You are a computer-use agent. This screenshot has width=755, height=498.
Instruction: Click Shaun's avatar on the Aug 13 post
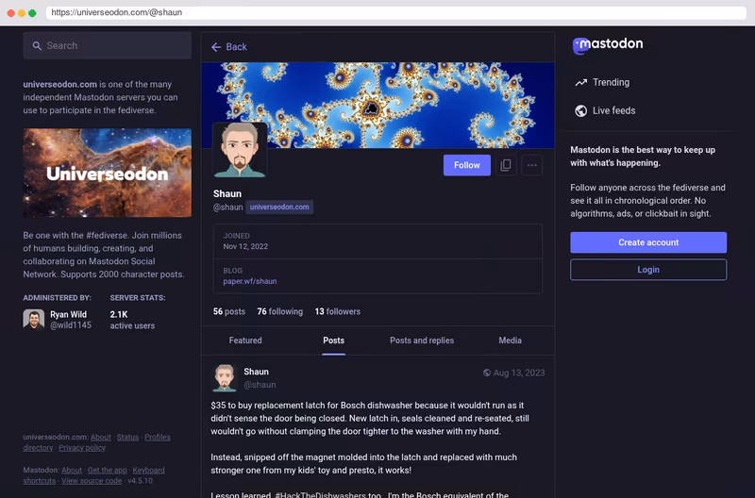point(224,377)
